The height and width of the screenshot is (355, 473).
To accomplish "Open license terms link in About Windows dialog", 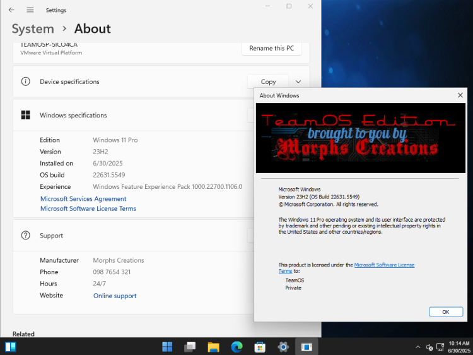I will click(384, 265).
